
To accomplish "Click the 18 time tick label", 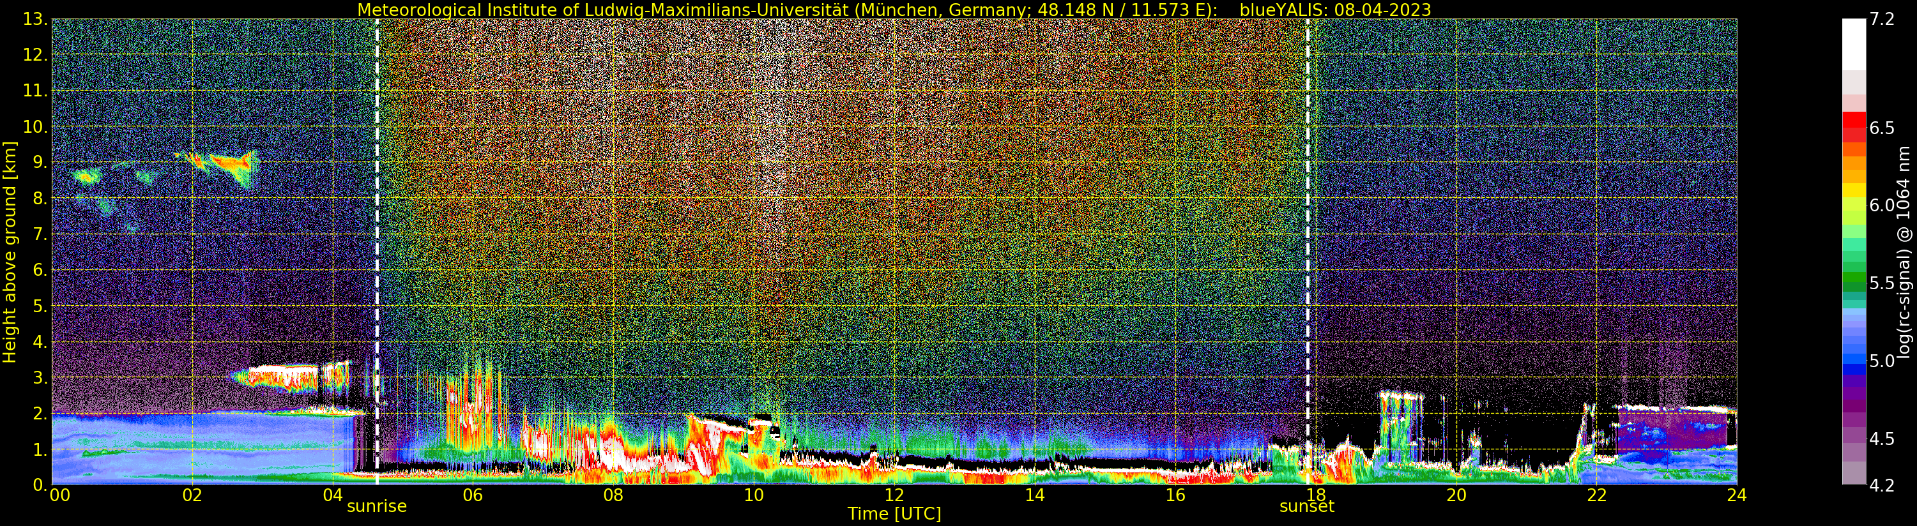I will pyautogui.click(x=1316, y=495).
